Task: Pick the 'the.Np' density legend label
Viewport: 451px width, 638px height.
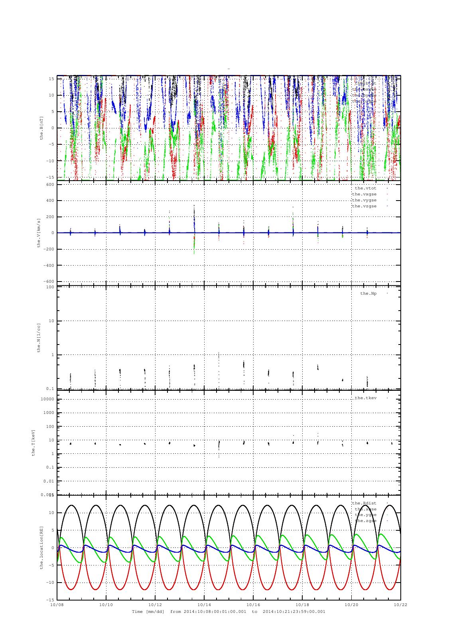Action: pyautogui.click(x=368, y=293)
